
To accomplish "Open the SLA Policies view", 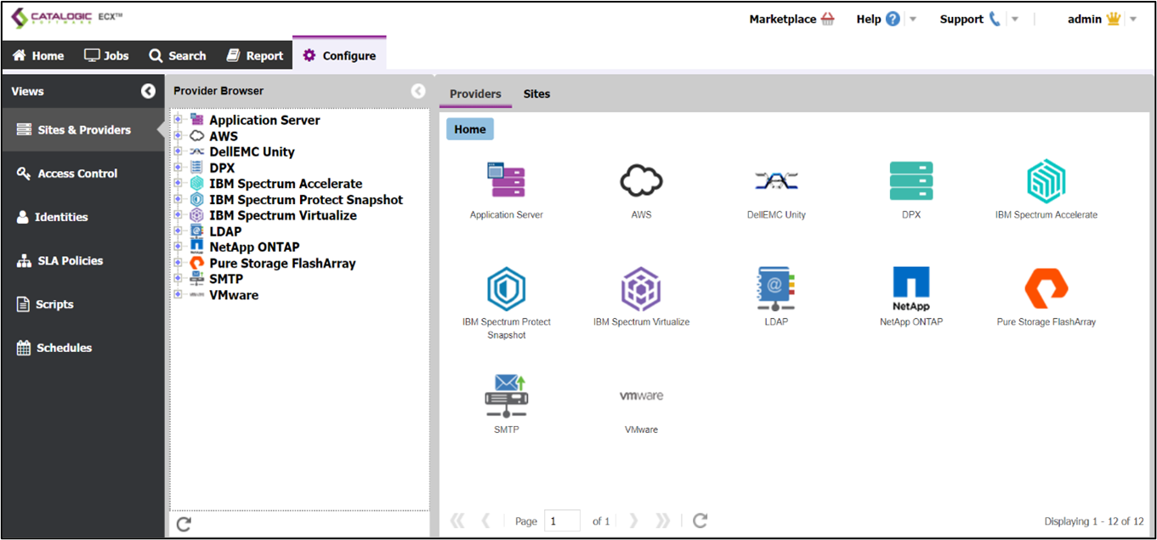I will 83,261.
